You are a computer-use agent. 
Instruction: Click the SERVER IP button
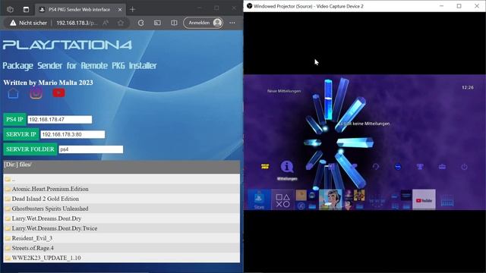click(21, 134)
